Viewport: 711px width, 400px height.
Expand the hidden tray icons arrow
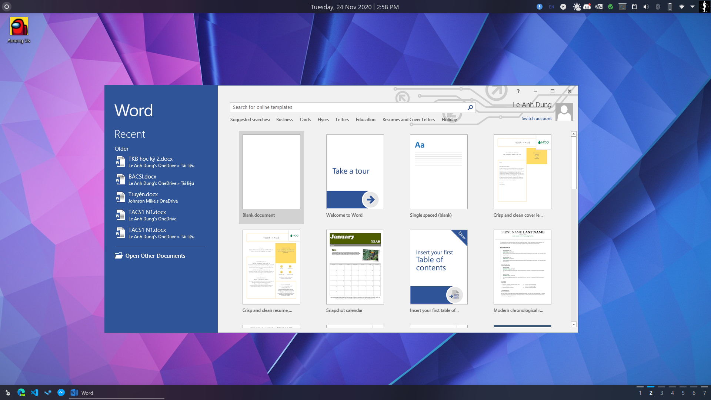tap(692, 7)
